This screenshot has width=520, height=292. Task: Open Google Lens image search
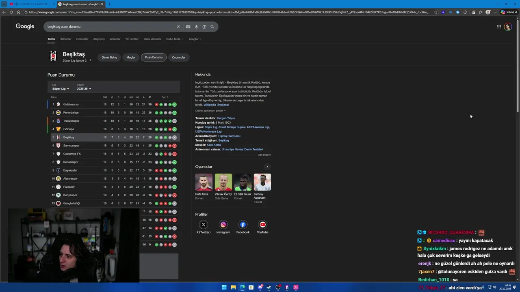(204, 27)
